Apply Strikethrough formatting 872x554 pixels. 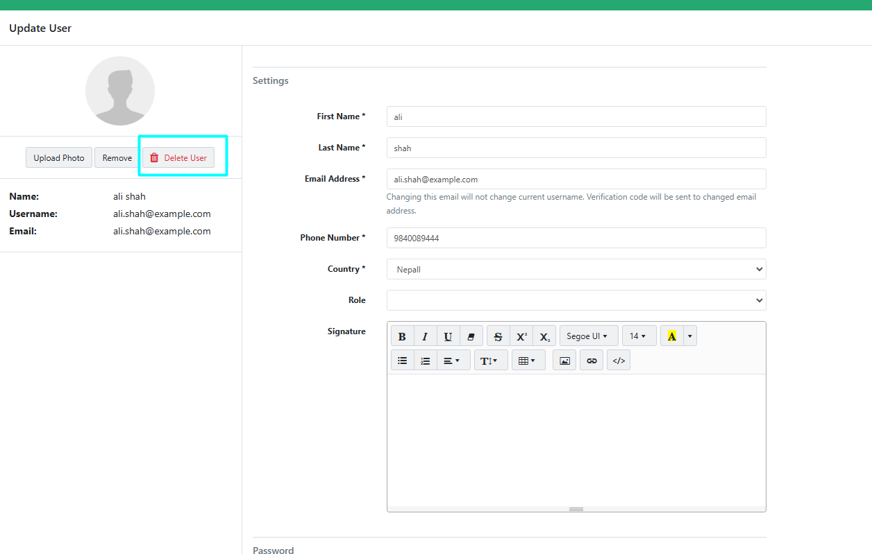[x=498, y=336]
